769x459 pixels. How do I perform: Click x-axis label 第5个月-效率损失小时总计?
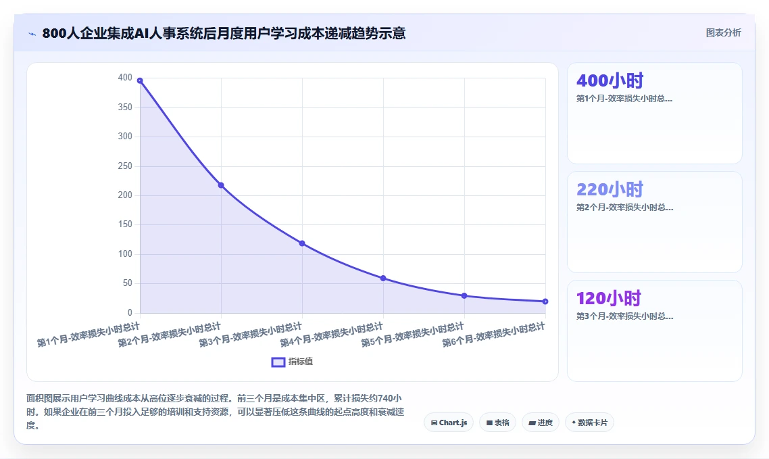[x=412, y=335]
